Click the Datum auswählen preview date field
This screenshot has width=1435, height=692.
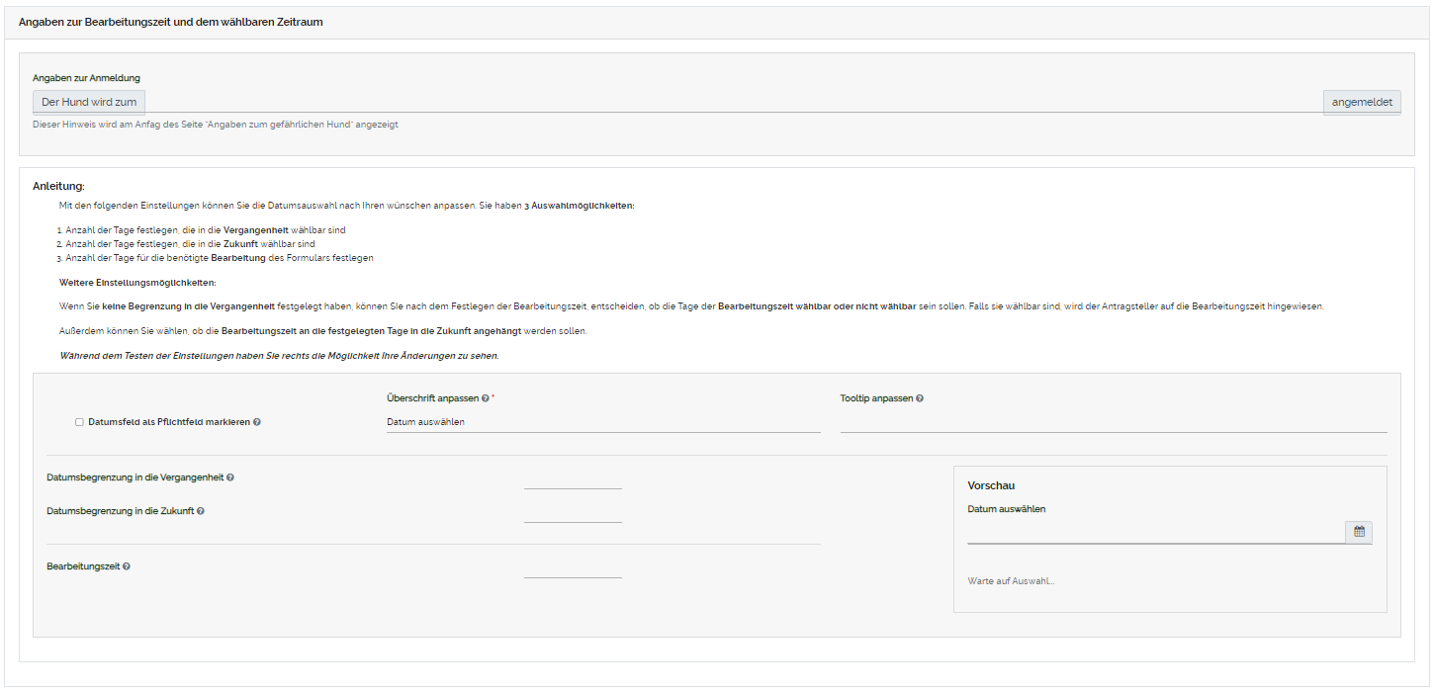coord(1155,532)
